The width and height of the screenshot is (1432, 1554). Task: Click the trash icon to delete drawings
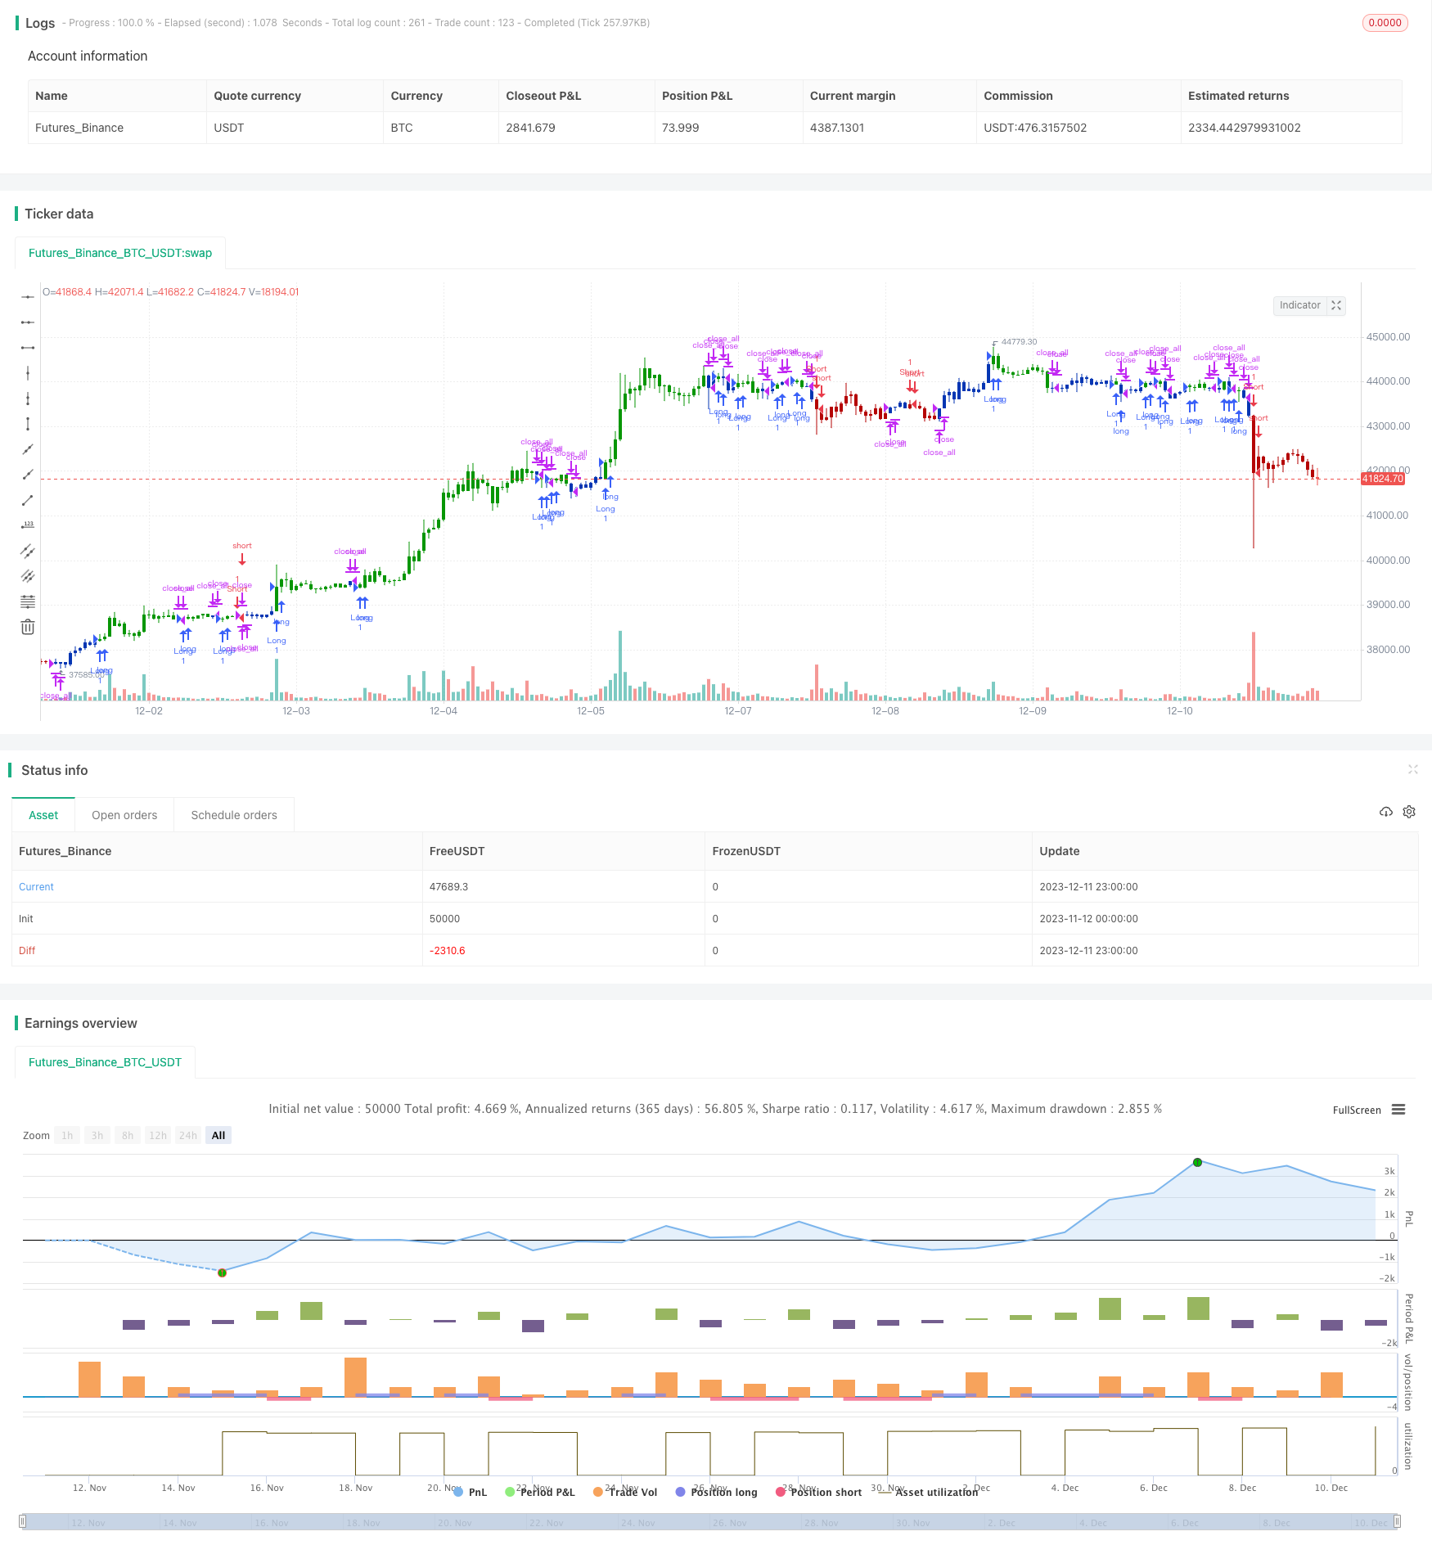click(28, 627)
